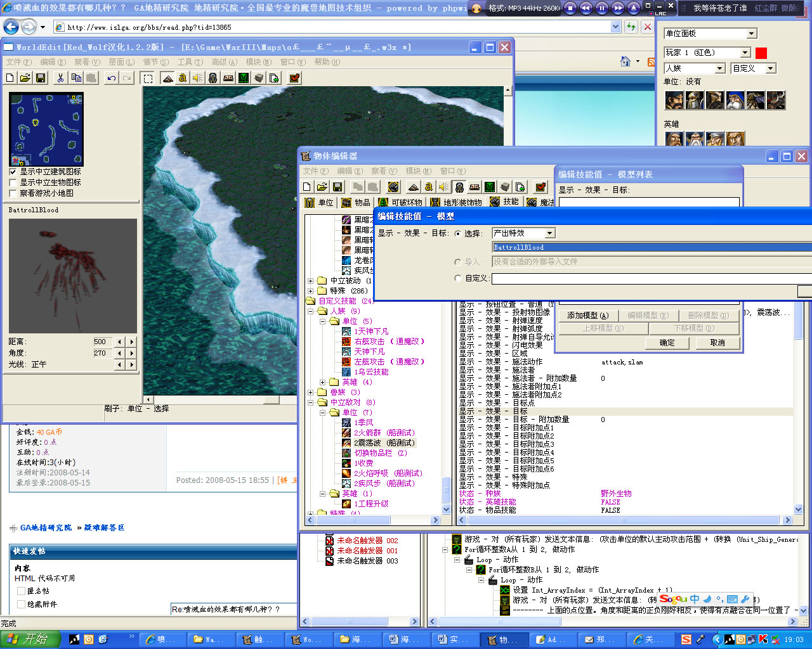Click browser back arrow button
Screen dimensions: 812x649
tap(11, 27)
